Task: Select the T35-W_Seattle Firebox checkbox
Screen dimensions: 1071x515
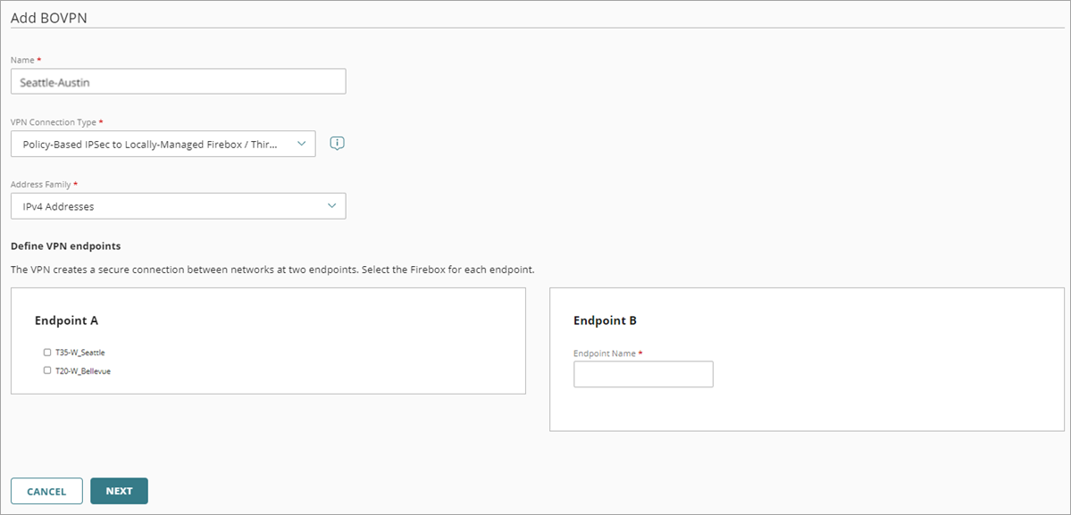Action: [x=46, y=352]
